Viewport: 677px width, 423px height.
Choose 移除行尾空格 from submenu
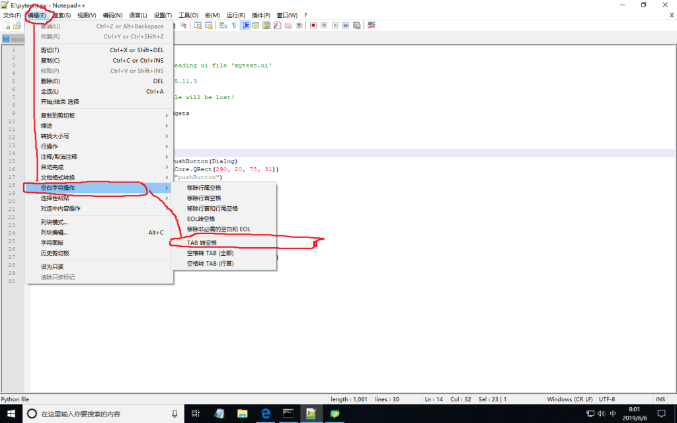coord(204,188)
